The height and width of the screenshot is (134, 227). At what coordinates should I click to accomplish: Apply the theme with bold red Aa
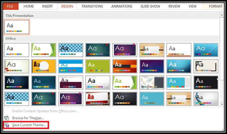click(98, 99)
